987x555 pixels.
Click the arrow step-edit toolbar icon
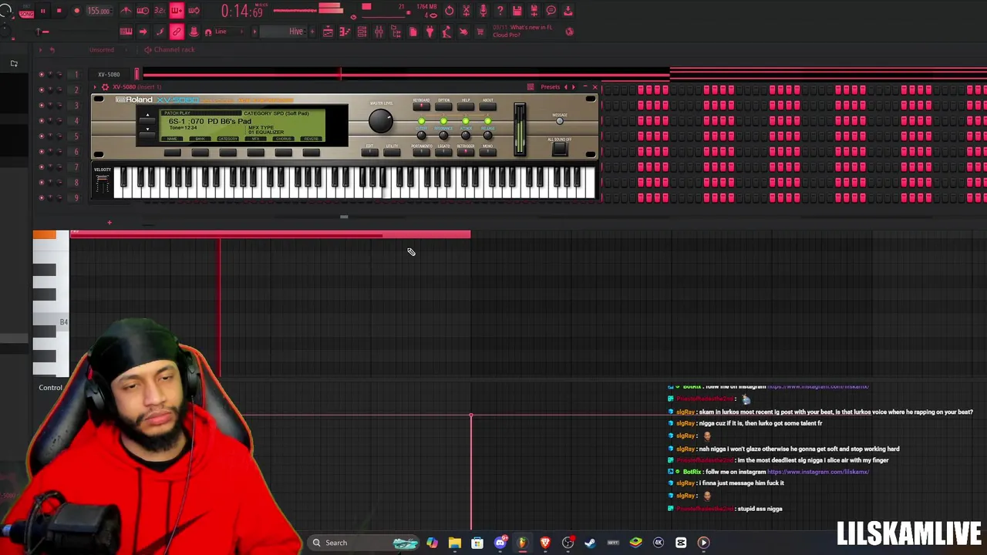coord(143,32)
